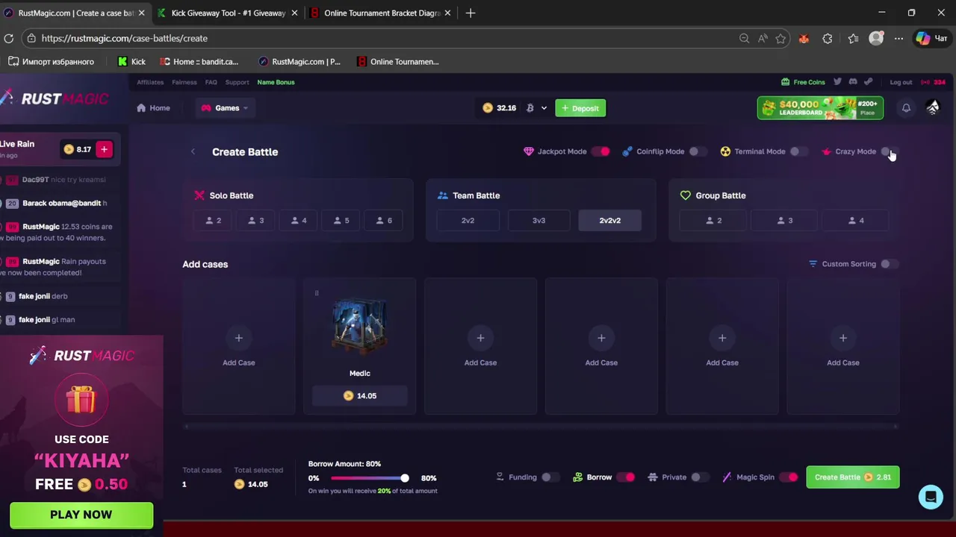Turn on Custom Sorting toggle
The width and height of the screenshot is (956, 537).
(x=889, y=264)
